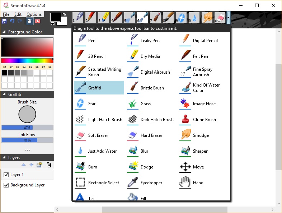The width and height of the screenshot is (282, 213).
Task: Select the Soft Eraser tool
Action: tap(99, 135)
